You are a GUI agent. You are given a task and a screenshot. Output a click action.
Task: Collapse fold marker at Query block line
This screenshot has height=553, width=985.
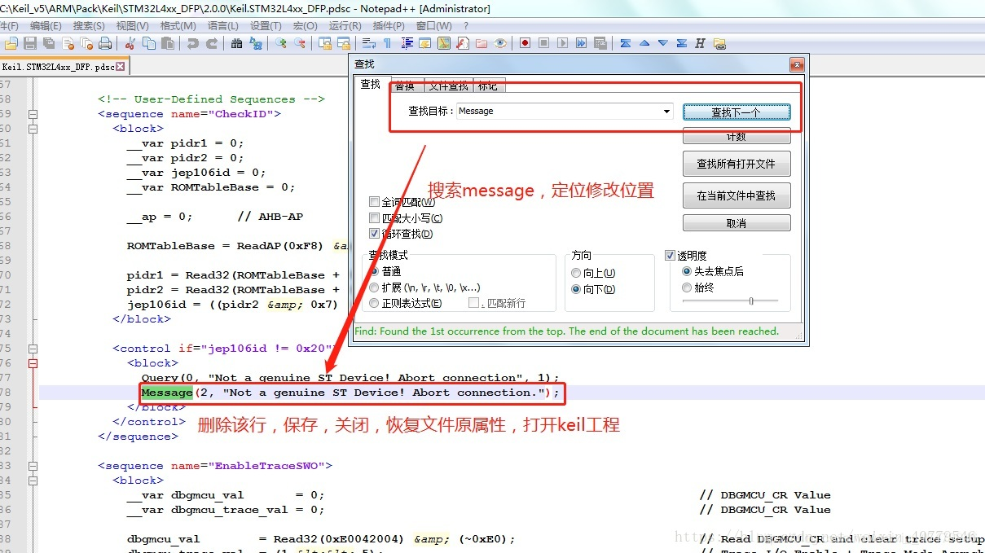coord(33,363)
